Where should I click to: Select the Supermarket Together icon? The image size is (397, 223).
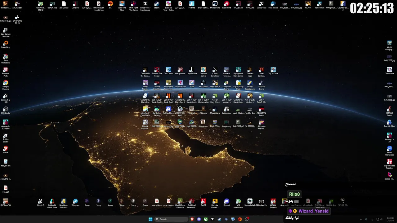389,164
